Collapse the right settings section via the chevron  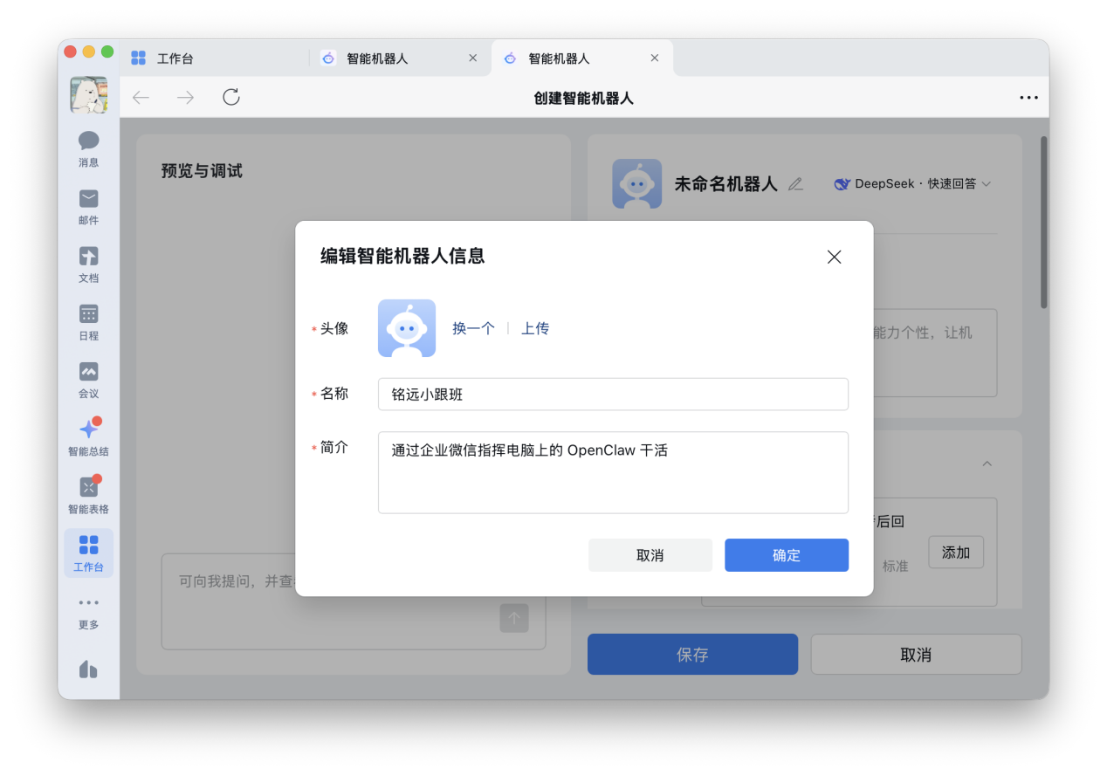[987, 464]
